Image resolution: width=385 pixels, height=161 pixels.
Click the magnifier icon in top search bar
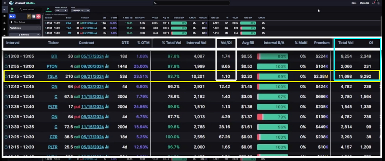(x=155, y=3)
